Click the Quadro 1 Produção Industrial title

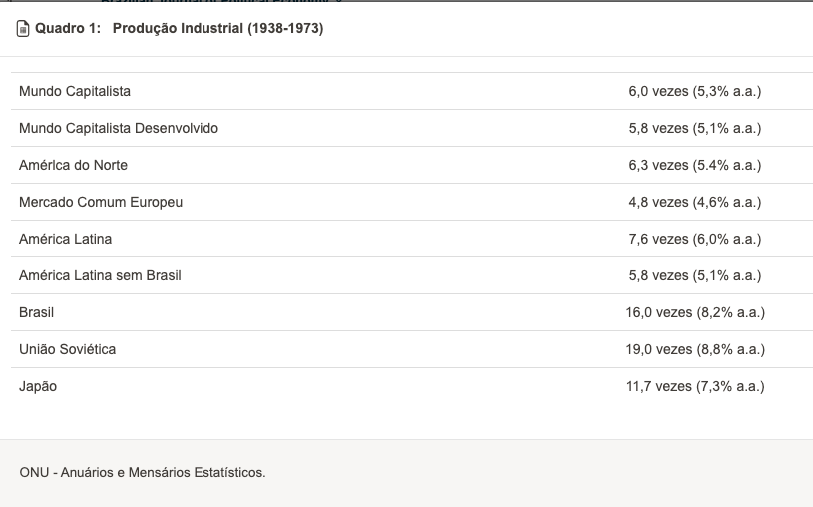click(179, 29)
